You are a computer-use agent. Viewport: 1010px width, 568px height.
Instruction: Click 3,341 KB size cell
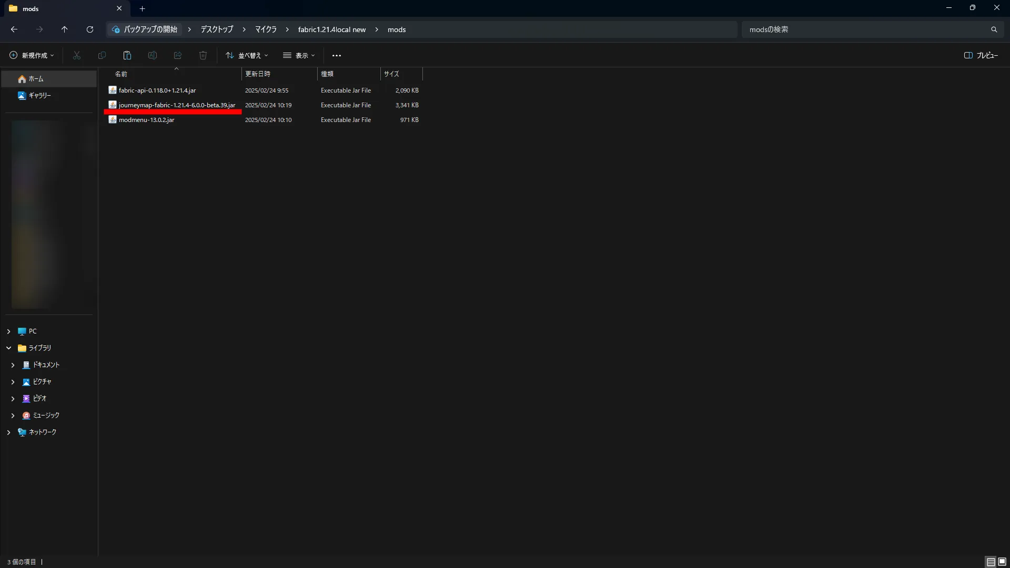click(407, 105)
